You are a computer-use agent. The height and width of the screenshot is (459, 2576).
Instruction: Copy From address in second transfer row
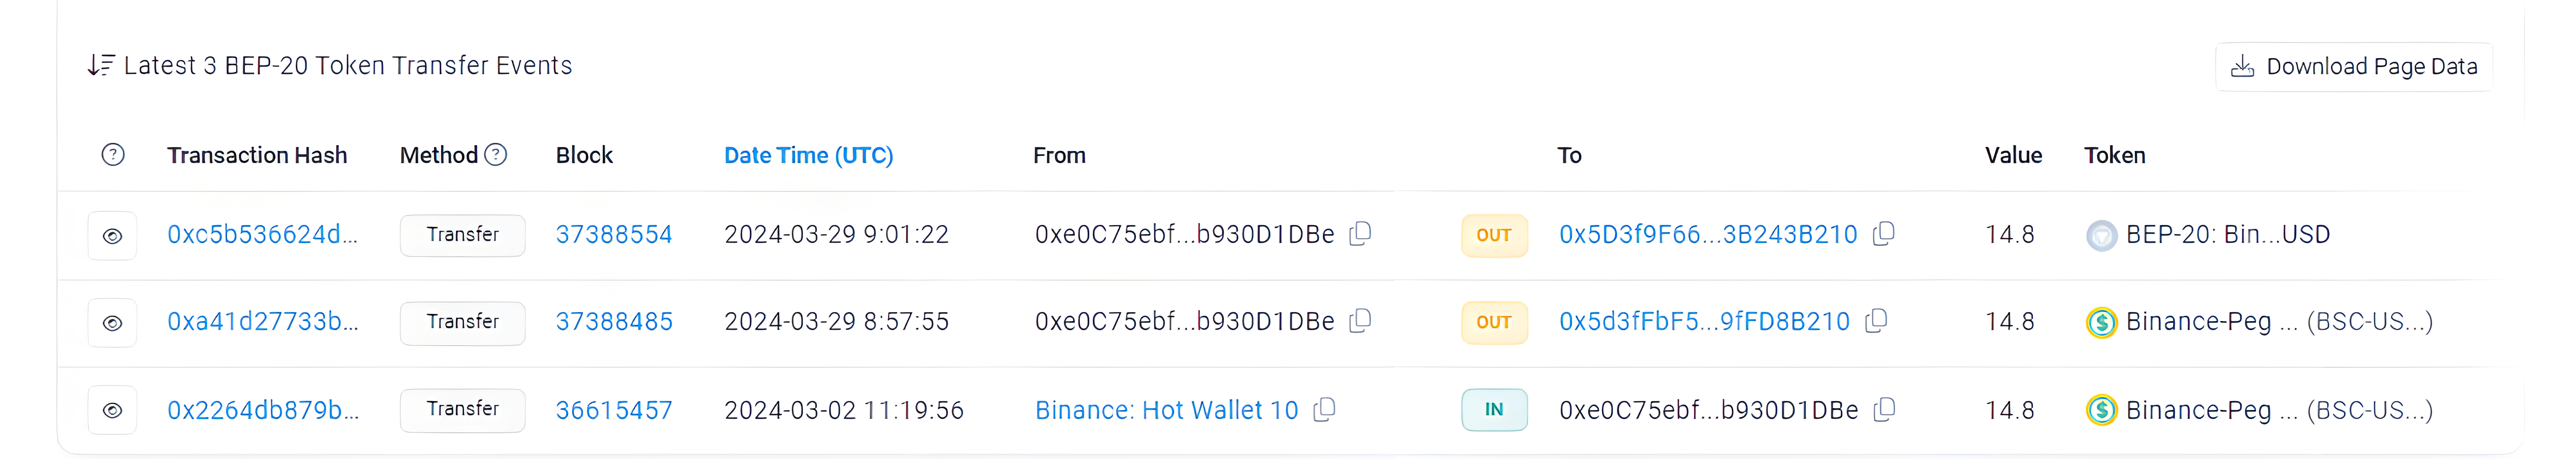1360,321
